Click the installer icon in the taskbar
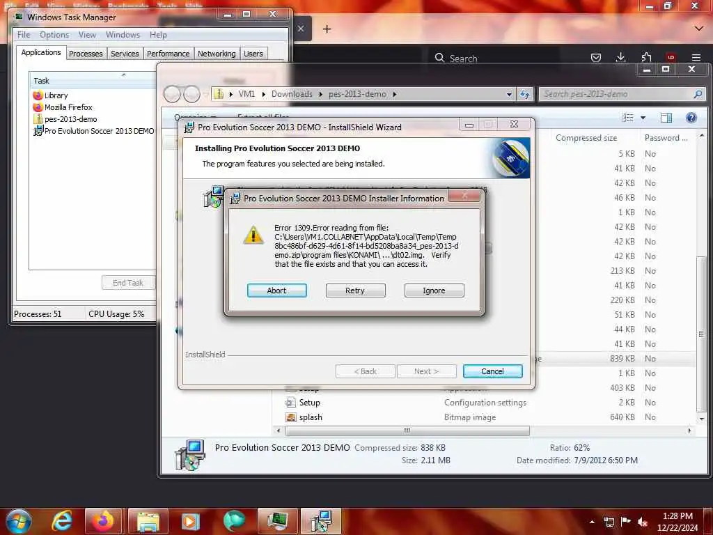713x535 pixels. click(320, 521)
